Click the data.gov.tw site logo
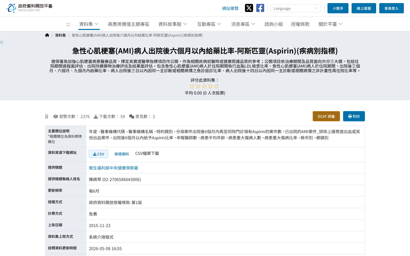 point(29,8)
